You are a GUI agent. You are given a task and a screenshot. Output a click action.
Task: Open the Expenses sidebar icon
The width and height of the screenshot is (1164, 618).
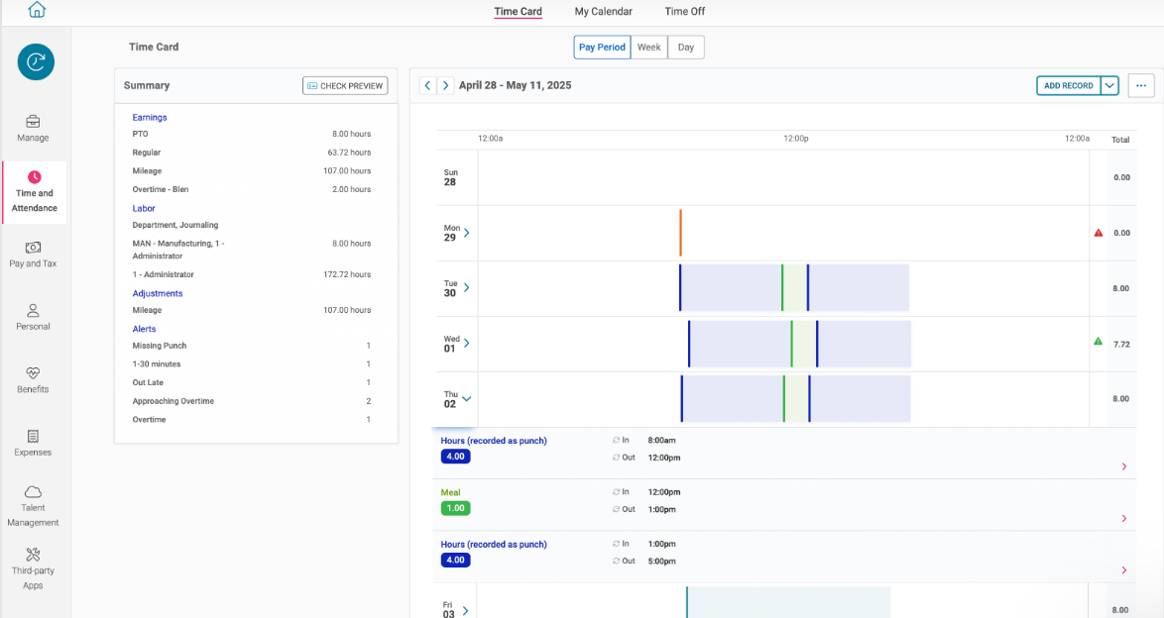coord(33,436)
